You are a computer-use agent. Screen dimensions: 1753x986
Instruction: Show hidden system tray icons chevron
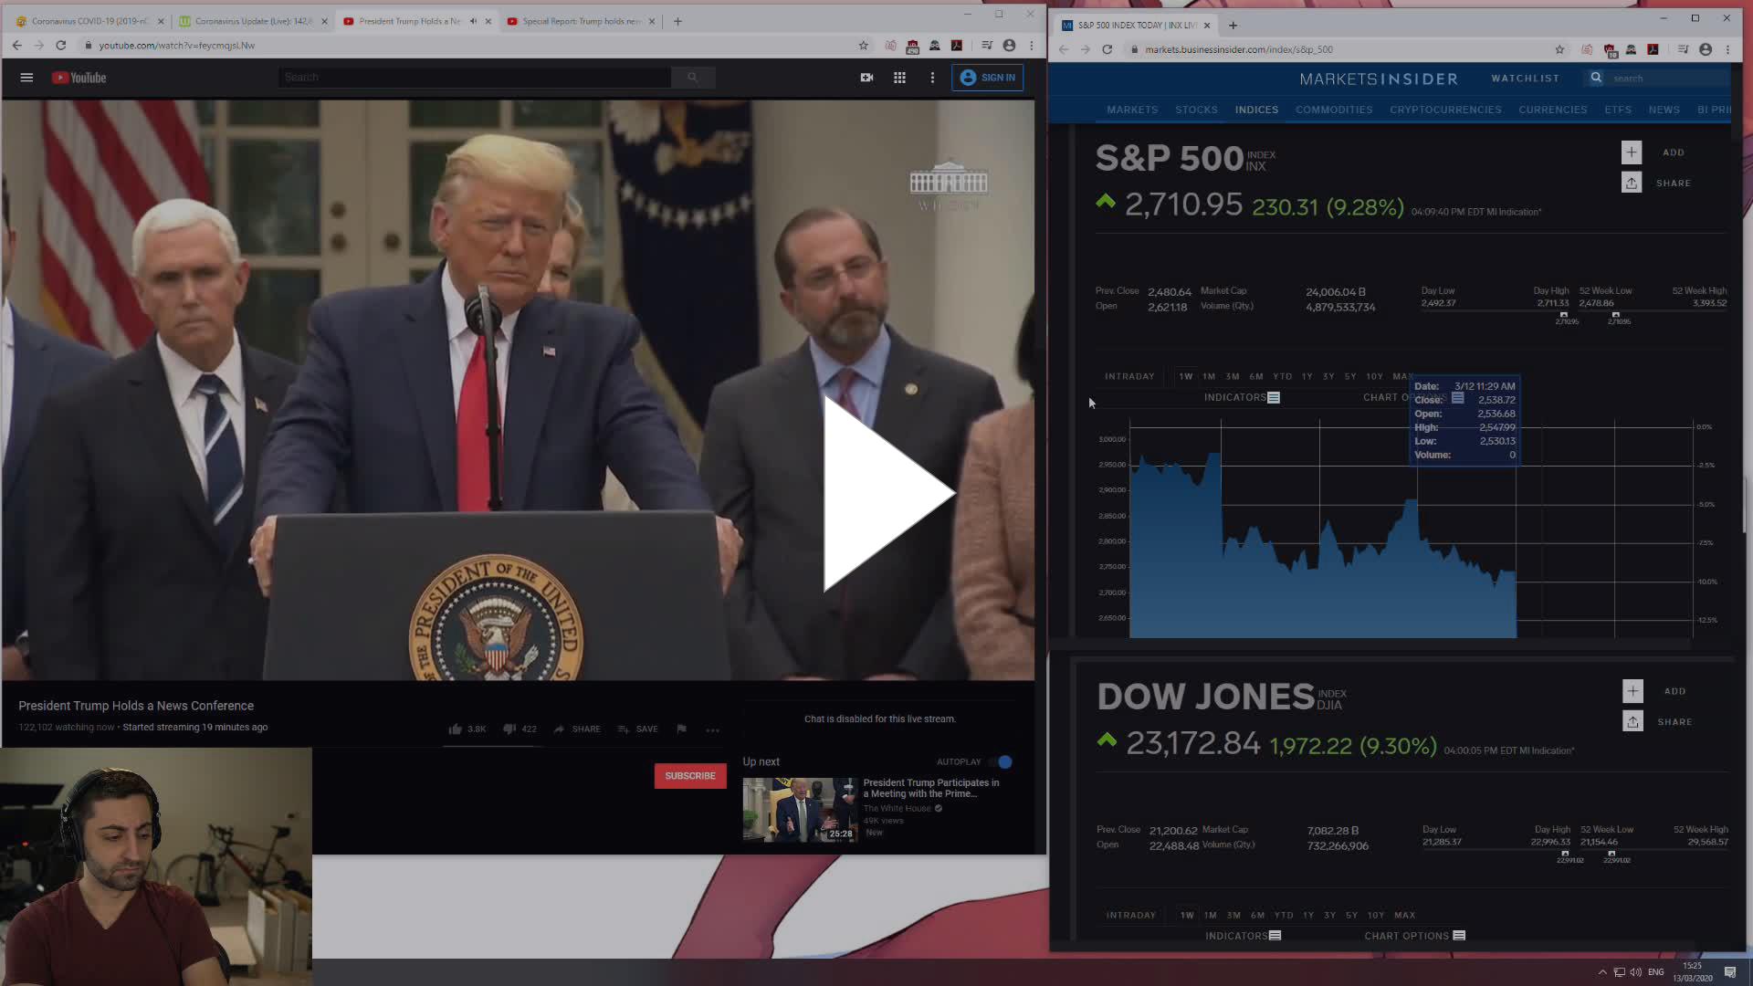1602,971
